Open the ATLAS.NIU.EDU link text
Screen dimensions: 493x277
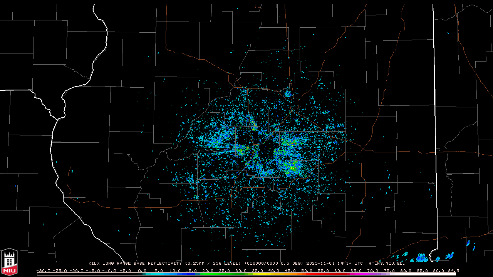tap(387, 264)
